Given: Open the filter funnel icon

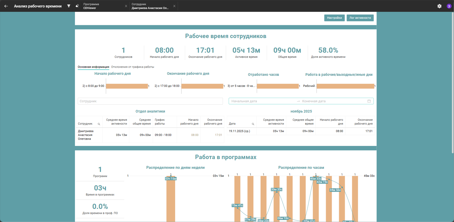Looking at the screenshot, I should (69, 6).
